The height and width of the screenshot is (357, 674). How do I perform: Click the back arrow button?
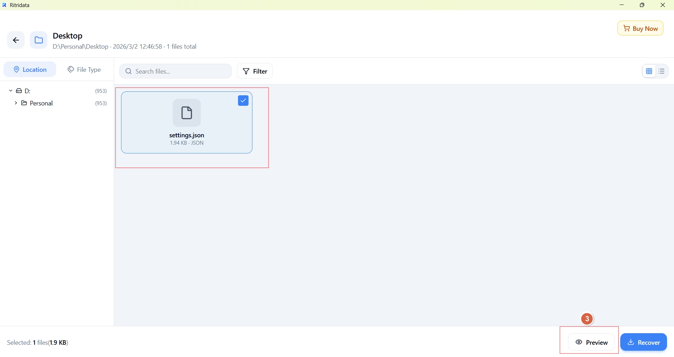[x=16, y=40]
